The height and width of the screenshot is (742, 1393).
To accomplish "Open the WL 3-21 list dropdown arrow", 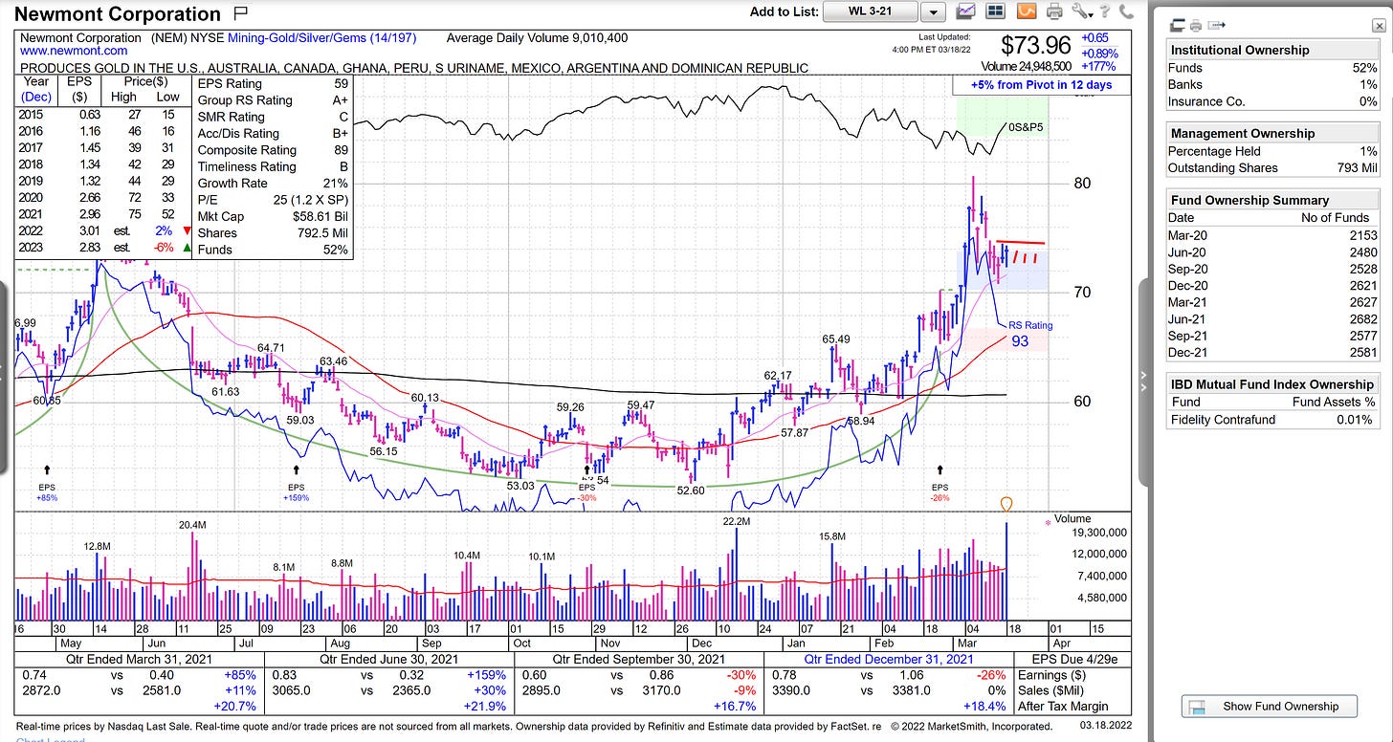I will (x=935, y=11).
